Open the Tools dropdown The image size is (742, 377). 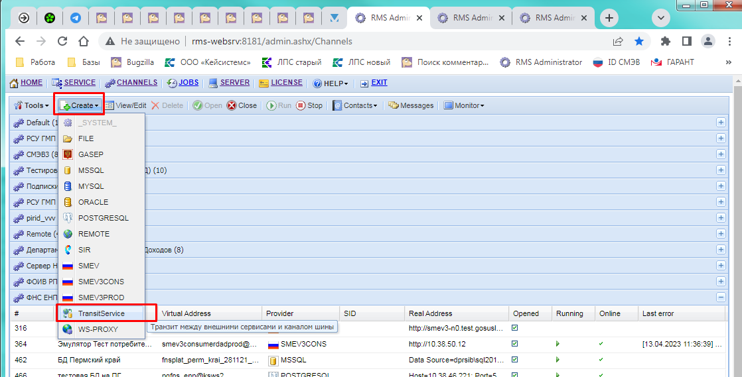click(32, 105)
